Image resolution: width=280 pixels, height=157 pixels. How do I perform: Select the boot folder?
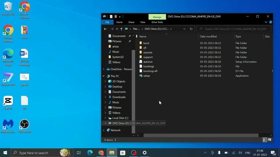point(146,43)
